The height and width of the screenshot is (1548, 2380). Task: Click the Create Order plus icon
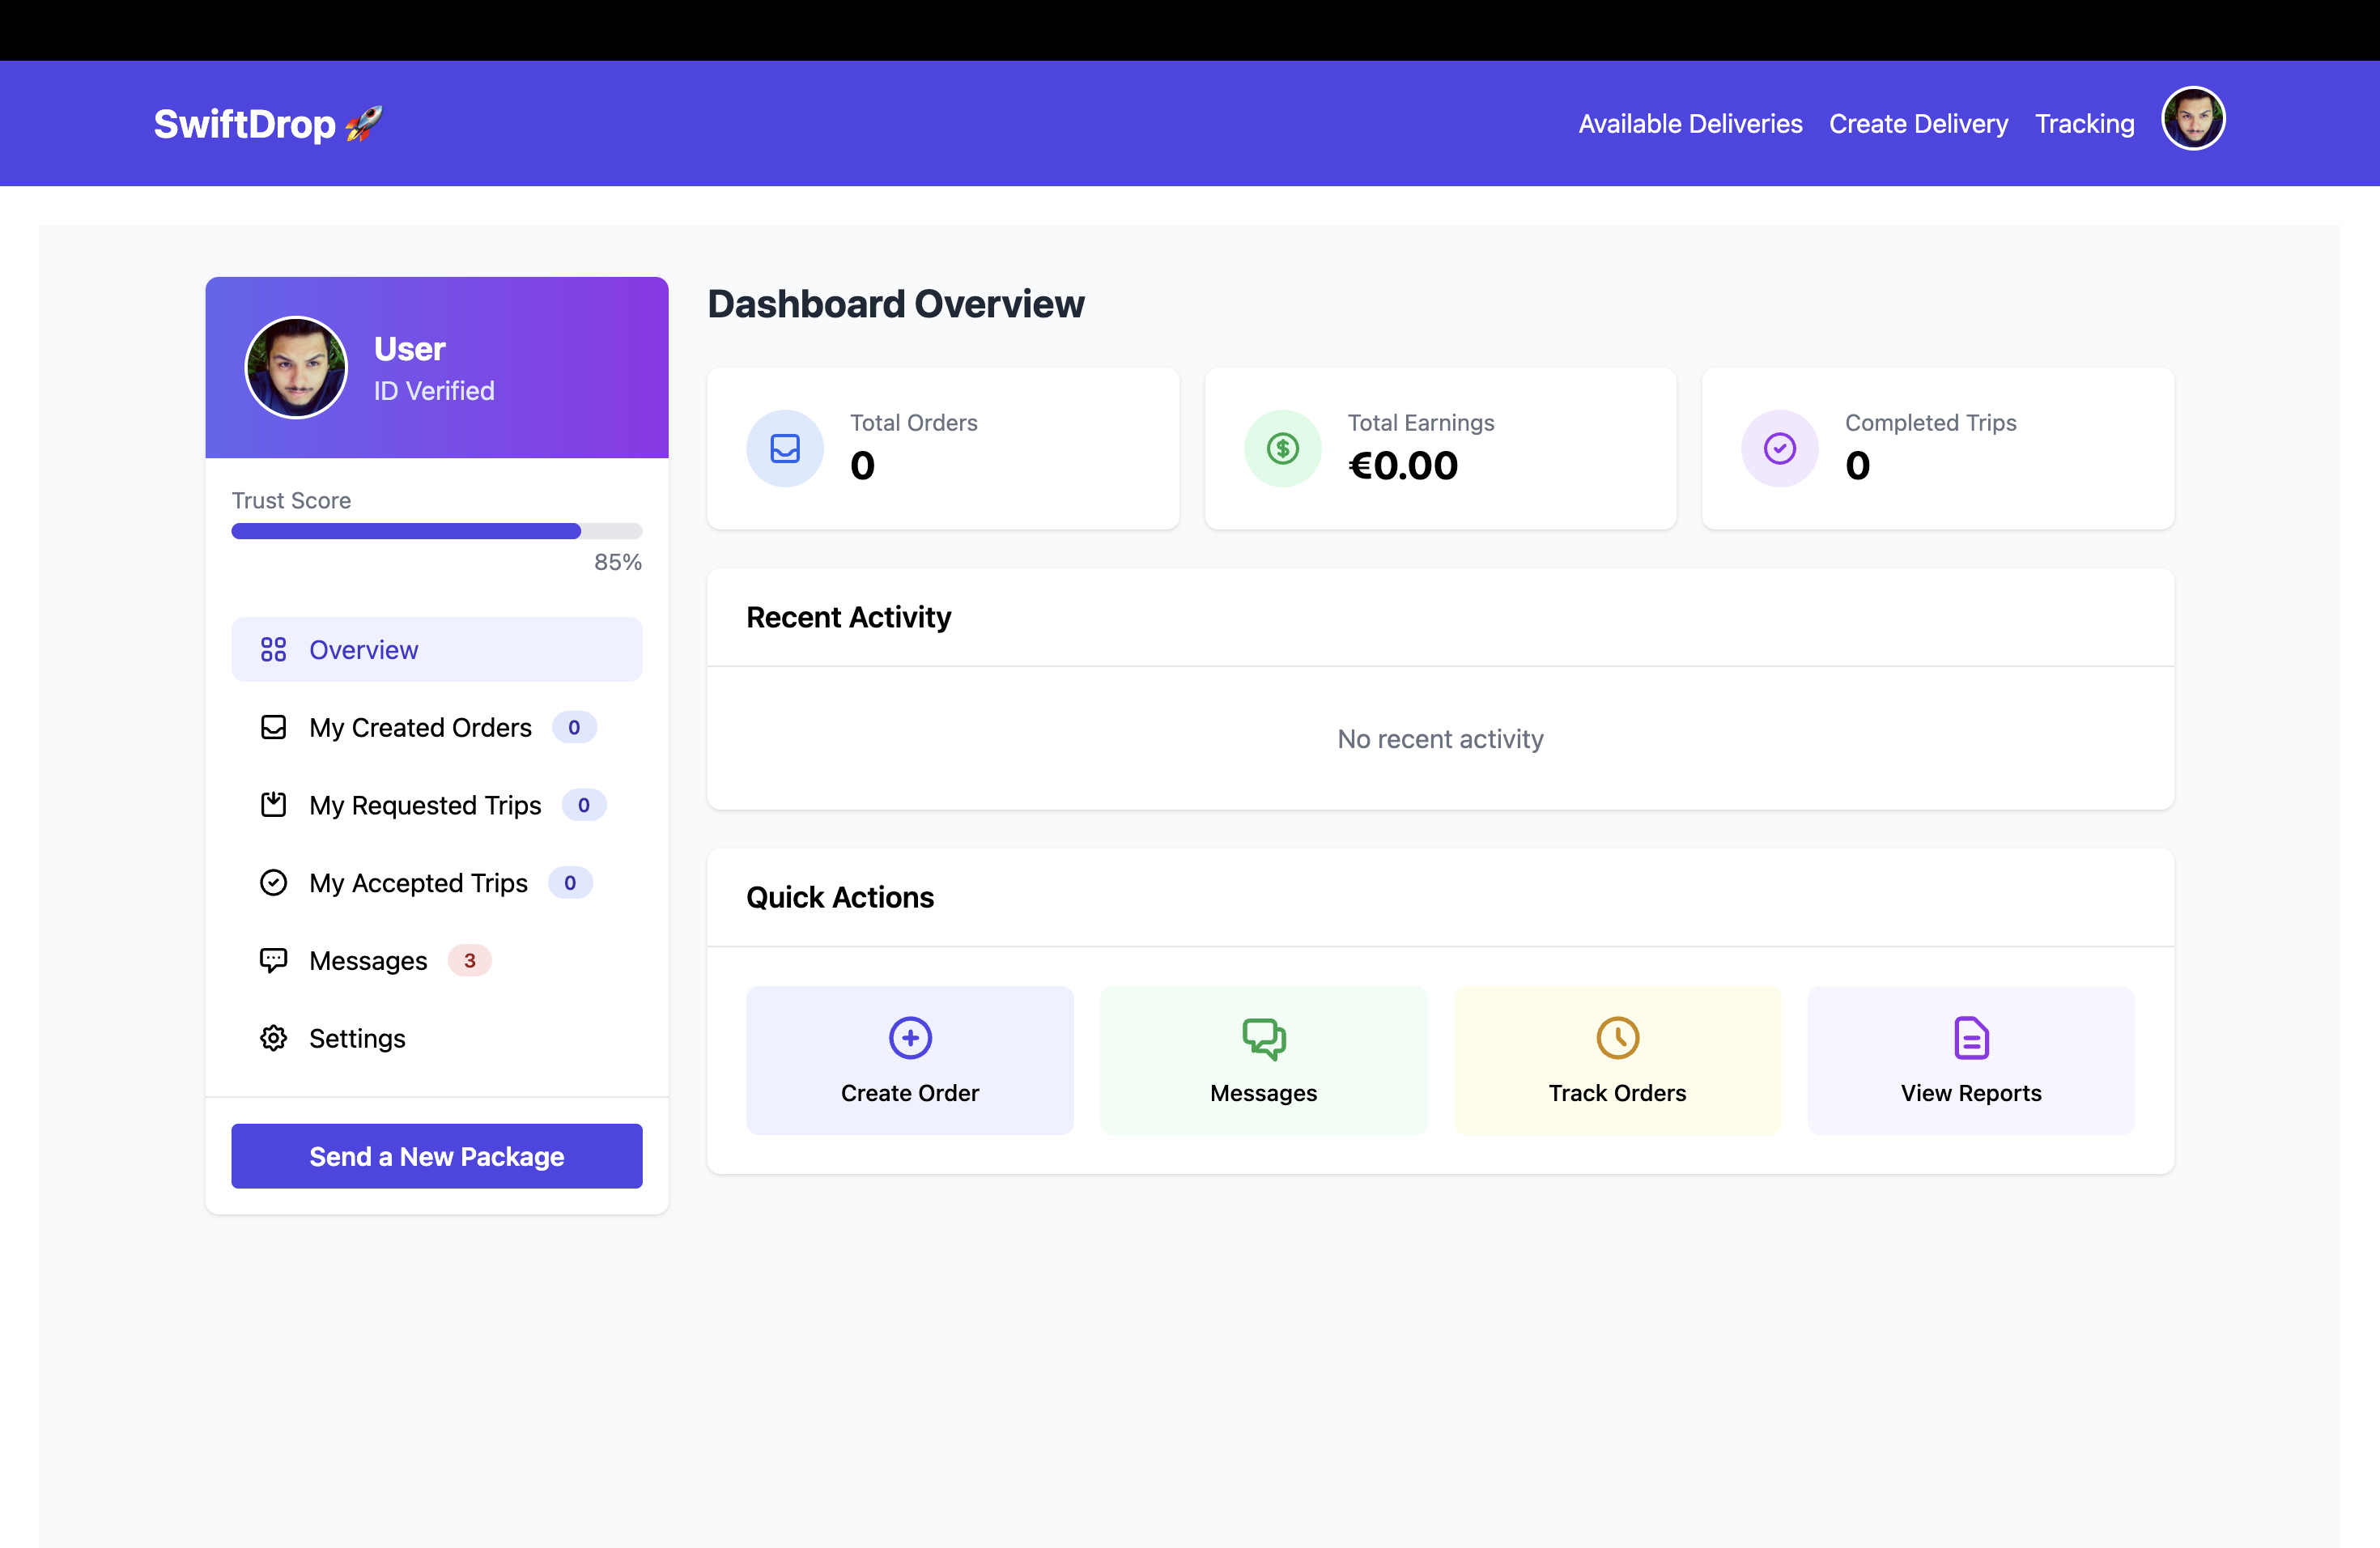909,1037
